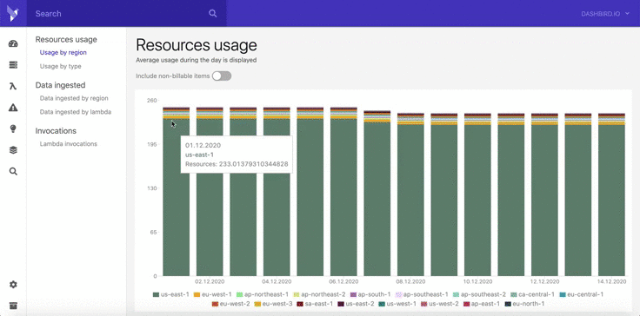Viewport: 640px width, 316px height.
Task: Toggle eu-west-1 series in chart legend
Action: coord(212,294)
